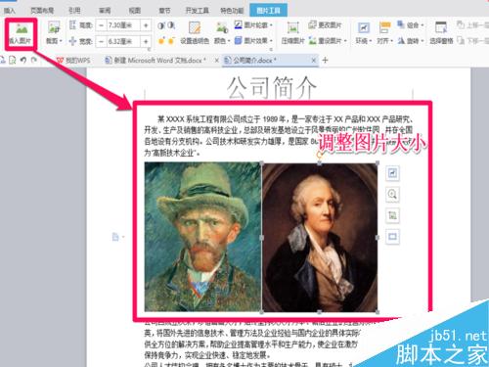This screenshot has width=489, height=367.
Task: Click the floating layout options icon beside picture
Action: tap(392, 173)
